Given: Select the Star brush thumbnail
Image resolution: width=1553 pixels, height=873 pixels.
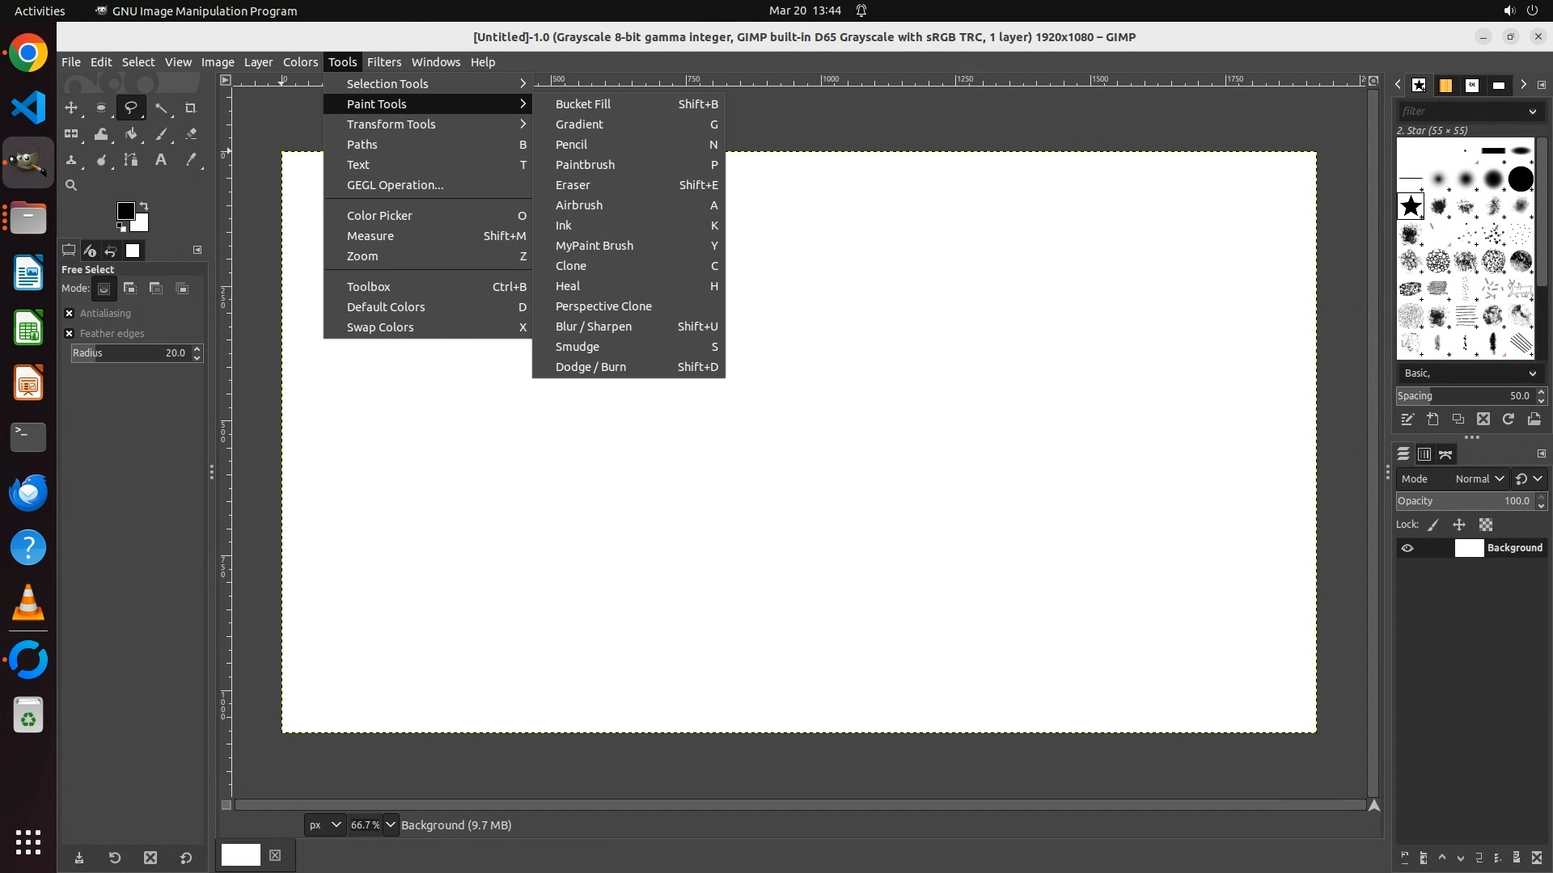Looking at the screenshot, I should coord(1411,206).
